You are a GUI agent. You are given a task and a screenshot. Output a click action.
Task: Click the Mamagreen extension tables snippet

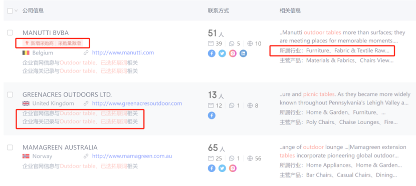tap(343, 151)
